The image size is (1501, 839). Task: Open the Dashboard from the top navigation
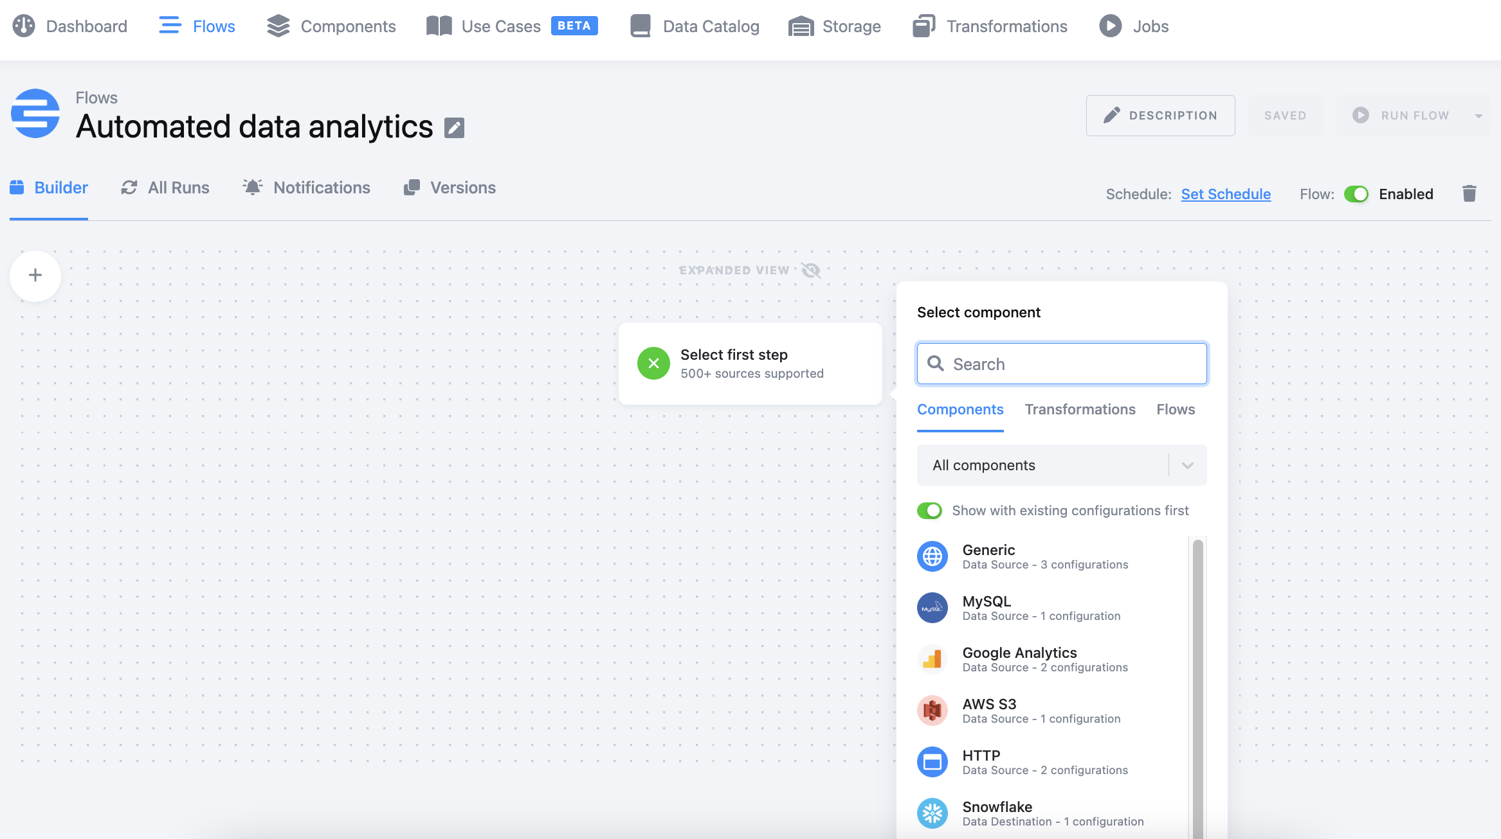(71, 26)
